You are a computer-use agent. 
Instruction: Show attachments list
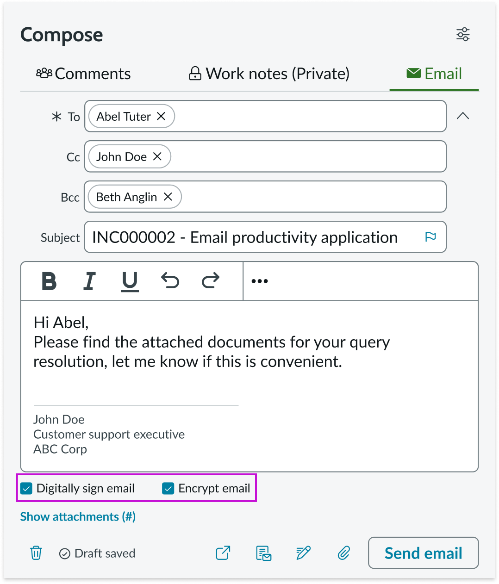click(x=77, y=516)
